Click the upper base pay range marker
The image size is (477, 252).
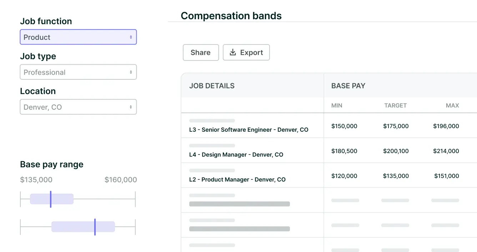point(51,199)
